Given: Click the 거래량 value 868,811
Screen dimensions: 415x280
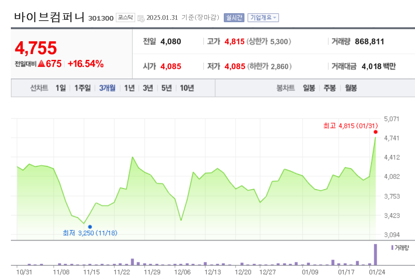Looking at the screenshot, I should pyautogui.click(x=370, y=42).
